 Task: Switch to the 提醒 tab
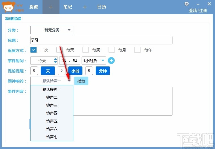pos(34,7)
